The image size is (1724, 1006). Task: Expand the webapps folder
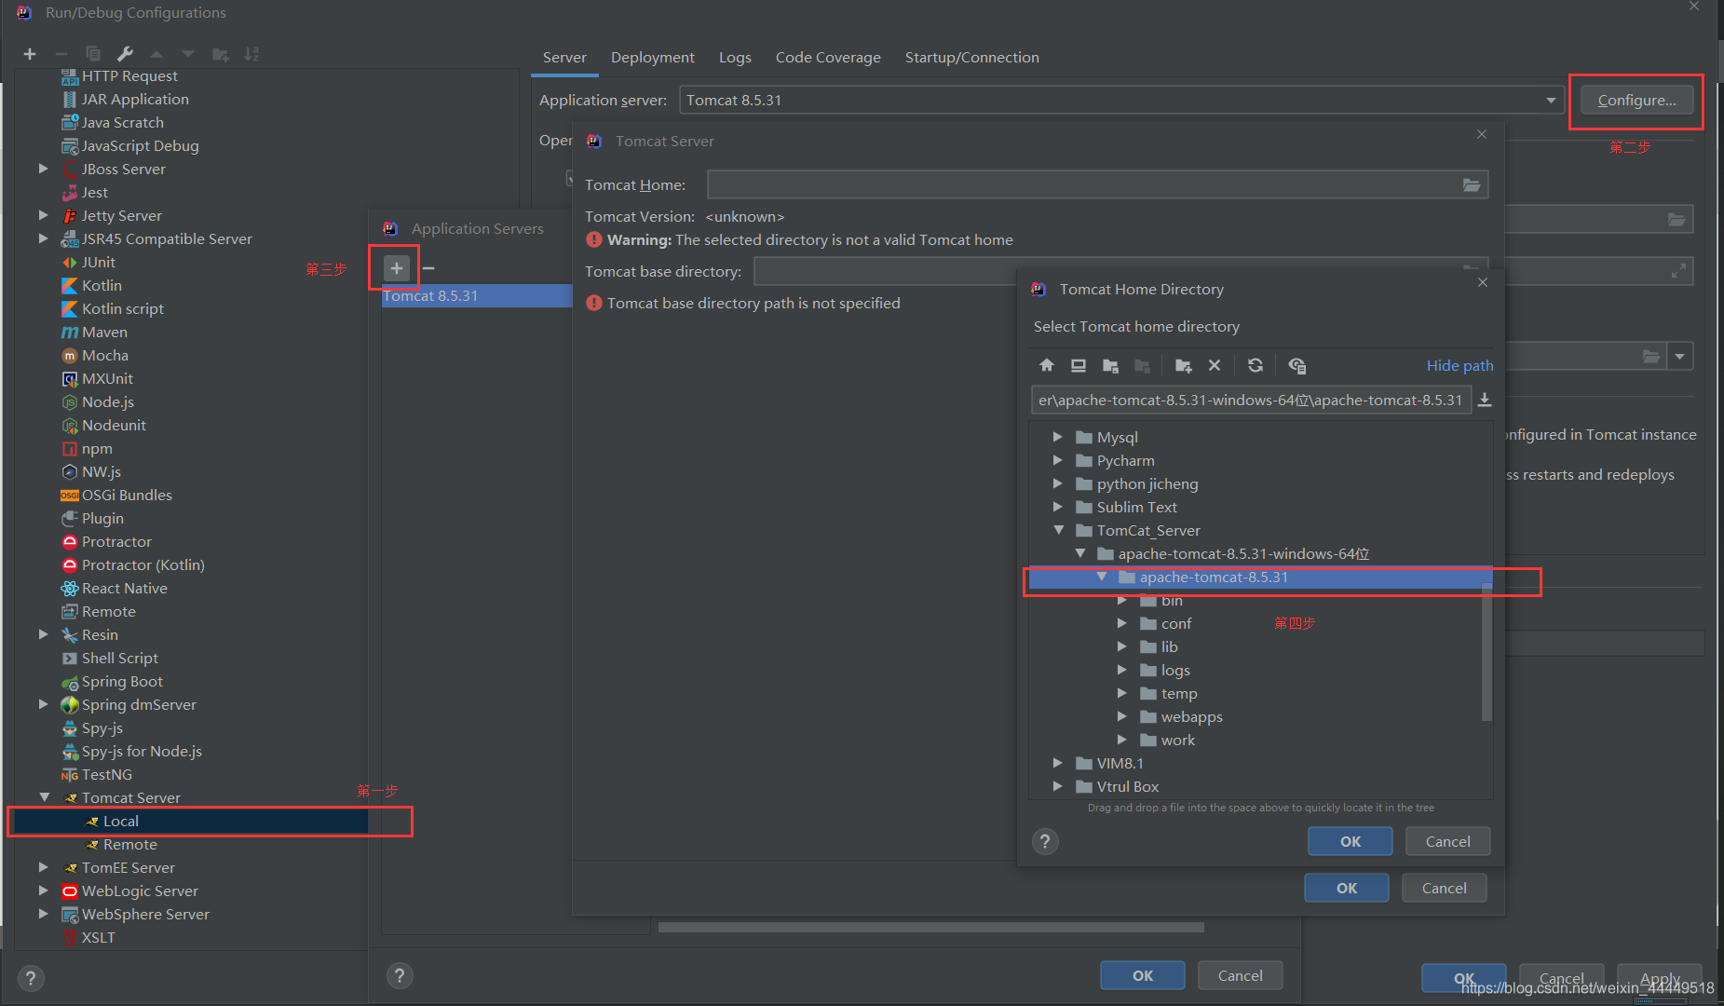tap(1122, 716)
